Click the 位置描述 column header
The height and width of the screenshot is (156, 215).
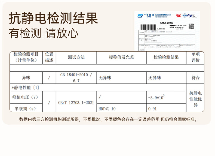point(49,57)
